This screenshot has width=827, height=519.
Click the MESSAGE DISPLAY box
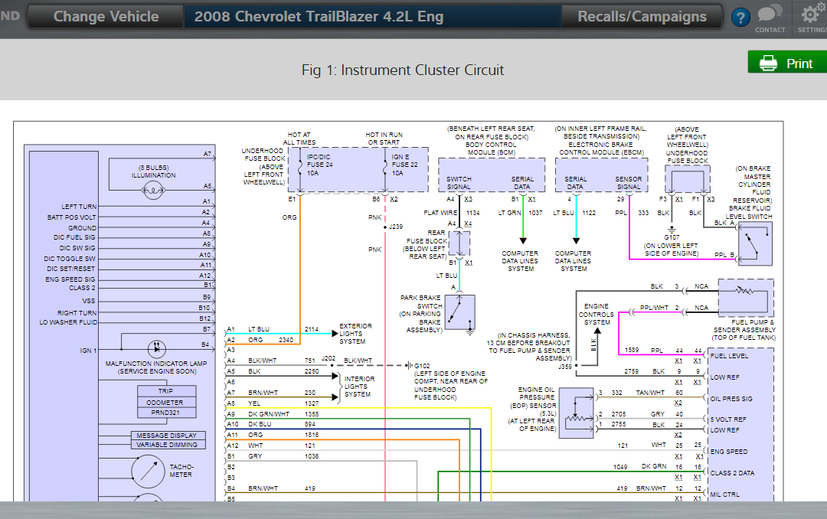[167, 435]
